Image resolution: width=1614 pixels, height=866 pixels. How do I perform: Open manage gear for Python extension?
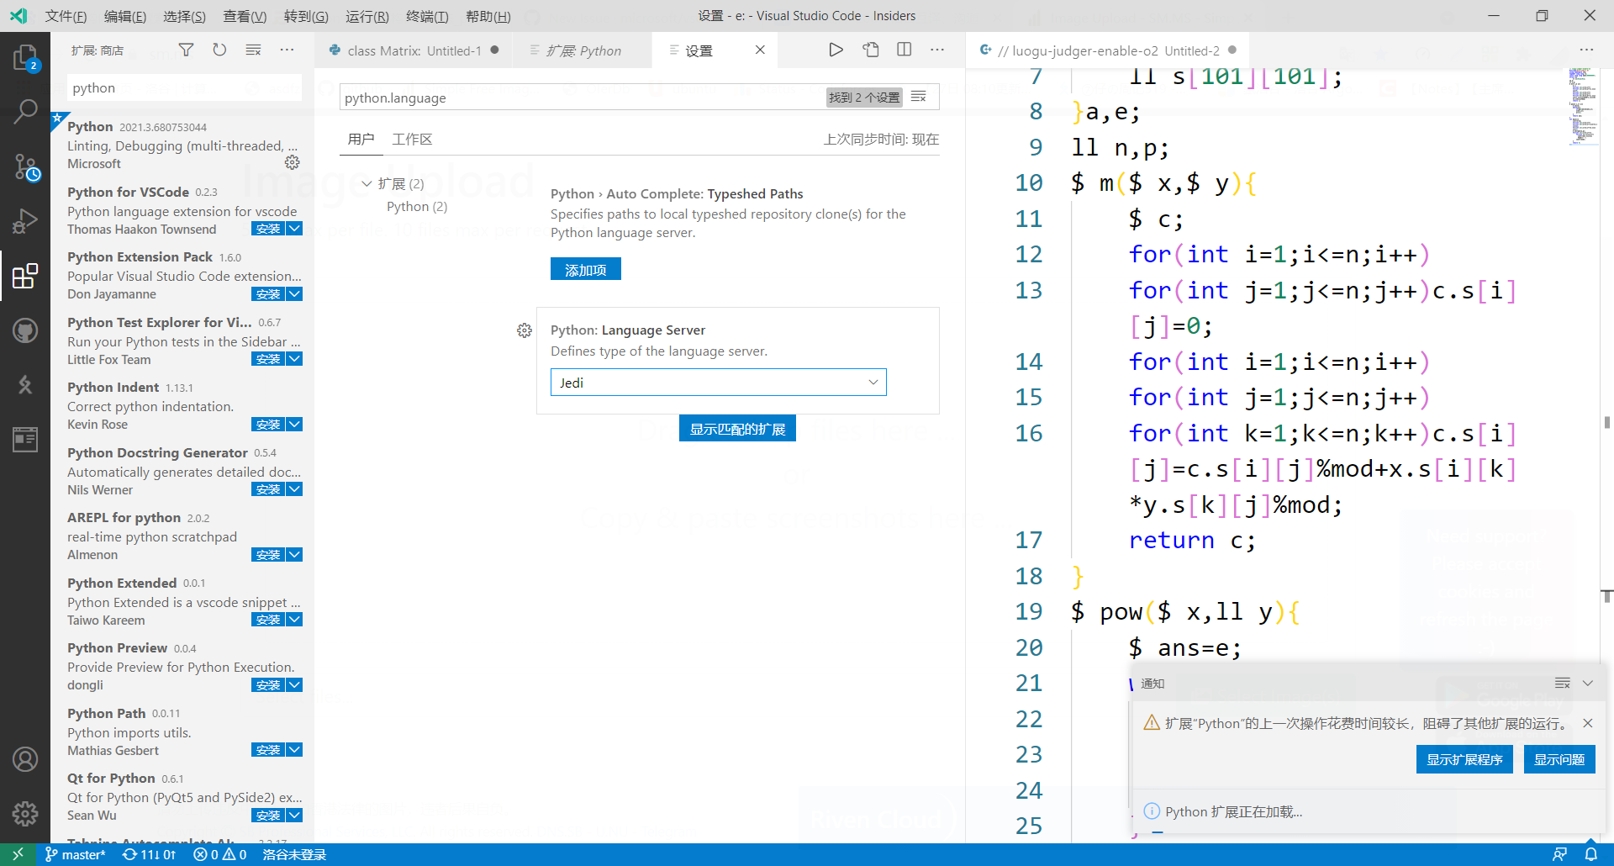pos(292,162)
